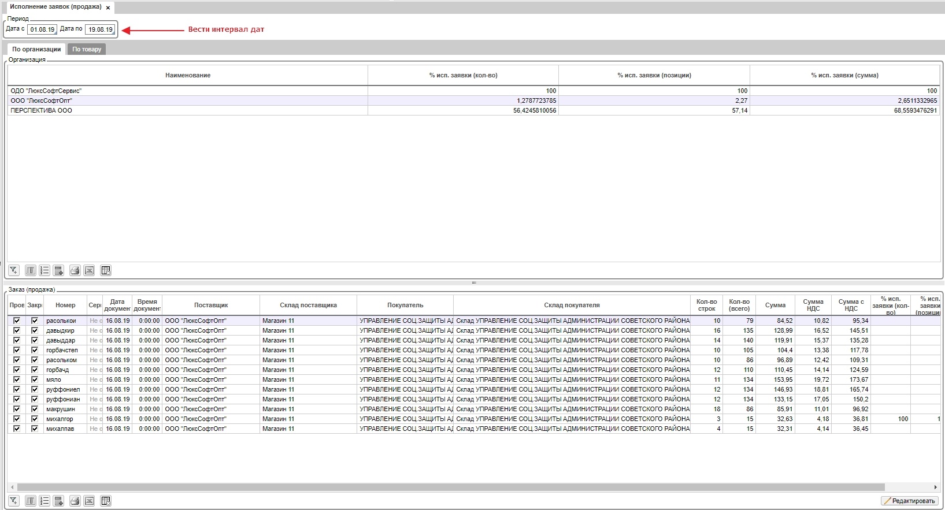The width and height of the screenshot is (945, 510).
Task: Print the Заказ (продажа) table
Action: coord(75,501)
